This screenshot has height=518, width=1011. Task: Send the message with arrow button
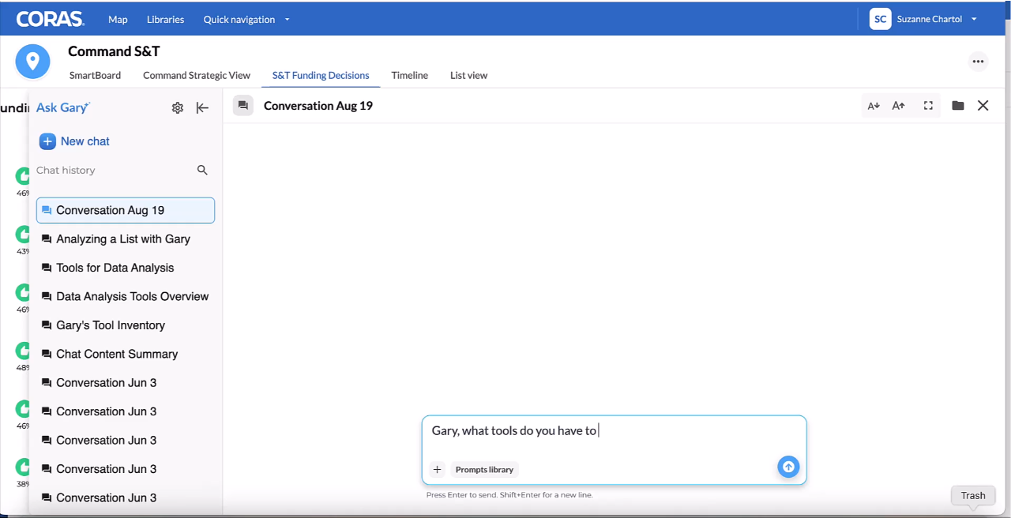pyautogui.click(x=788, y=467)
